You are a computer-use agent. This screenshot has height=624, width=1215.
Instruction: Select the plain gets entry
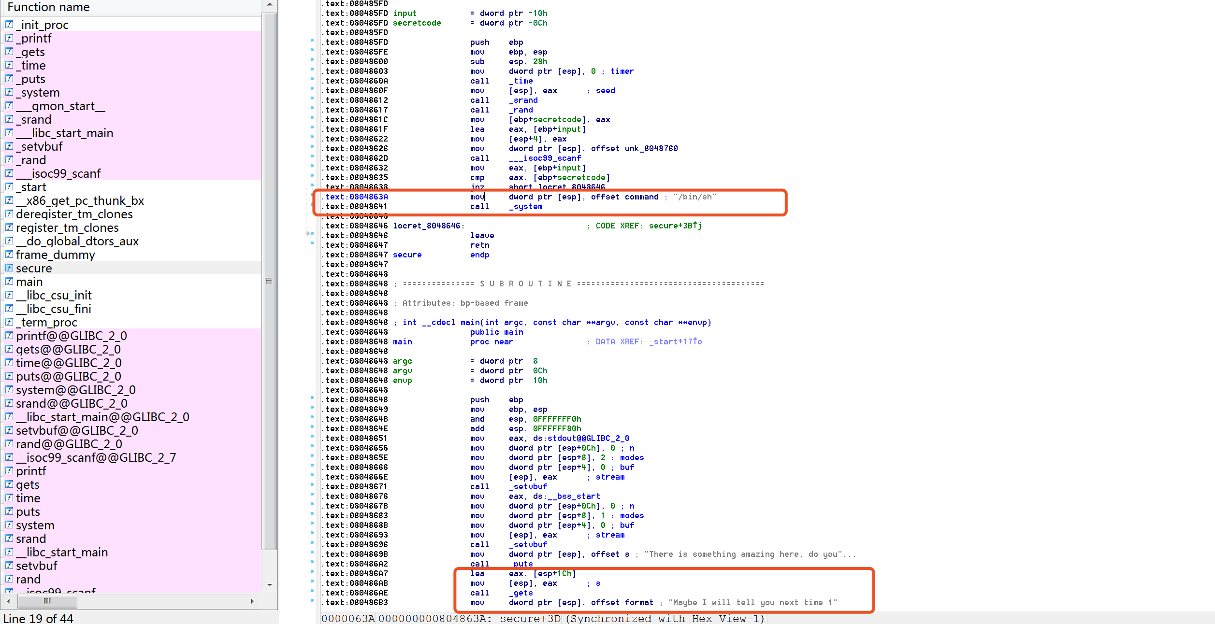(x=28, y=484)
